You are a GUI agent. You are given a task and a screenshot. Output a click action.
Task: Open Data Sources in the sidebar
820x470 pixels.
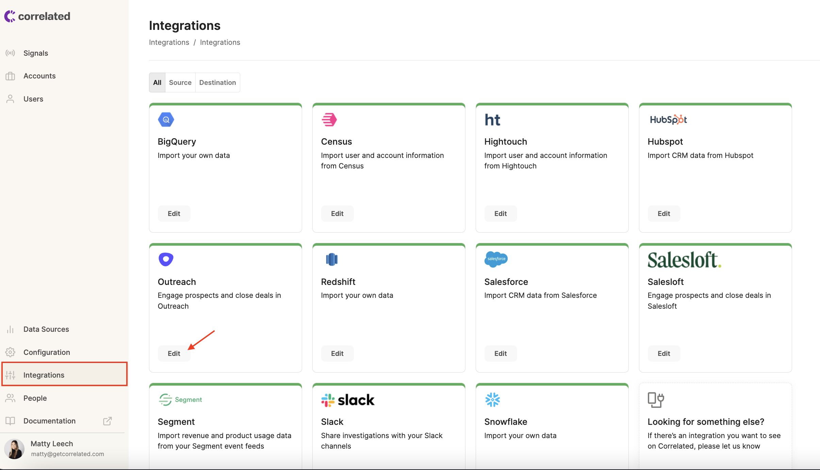pos(46,329)
